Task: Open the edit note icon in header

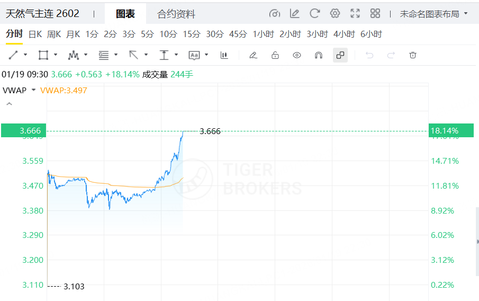Action: 294,13
